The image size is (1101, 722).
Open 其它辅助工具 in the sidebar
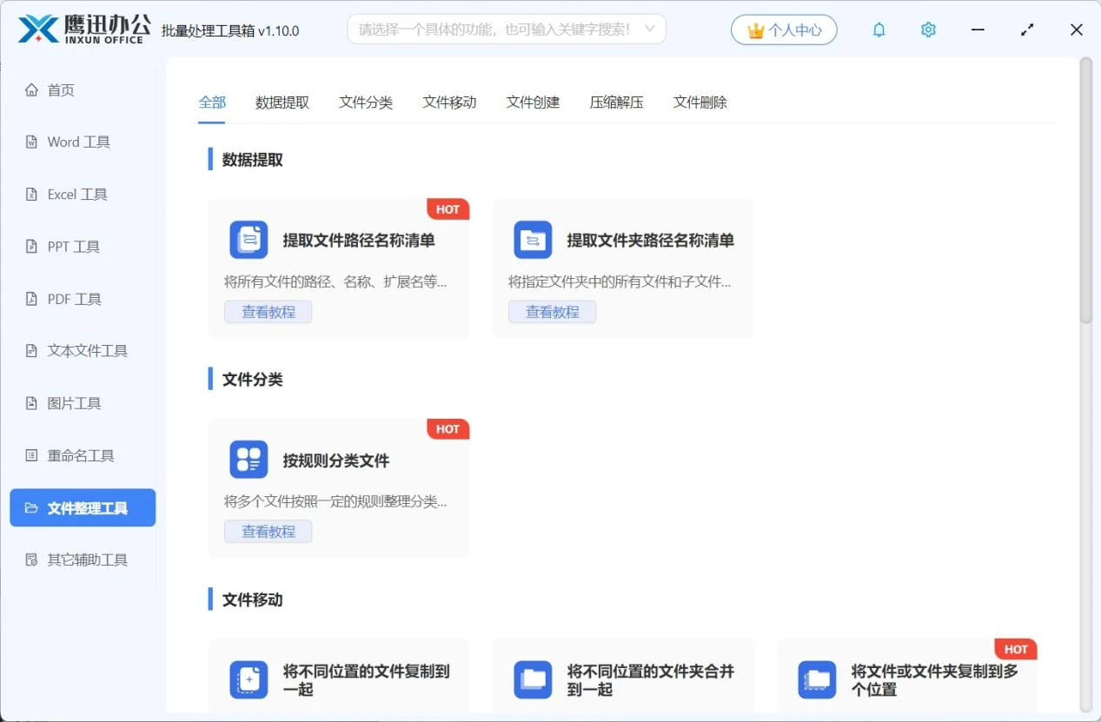pyautogui.click(x=83, y=560)
